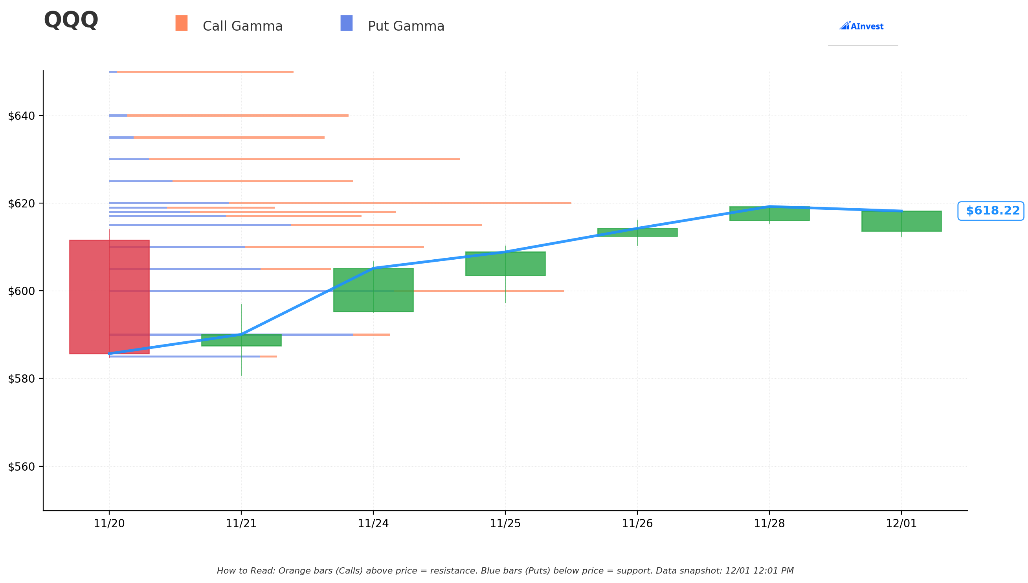This screenshot has width=1028, height=583.
Task: Click the blue Put Gamma legend swatch
Action: point(347,23)
